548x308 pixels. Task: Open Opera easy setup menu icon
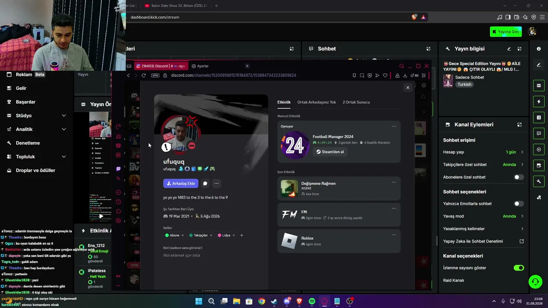(424, 75)
